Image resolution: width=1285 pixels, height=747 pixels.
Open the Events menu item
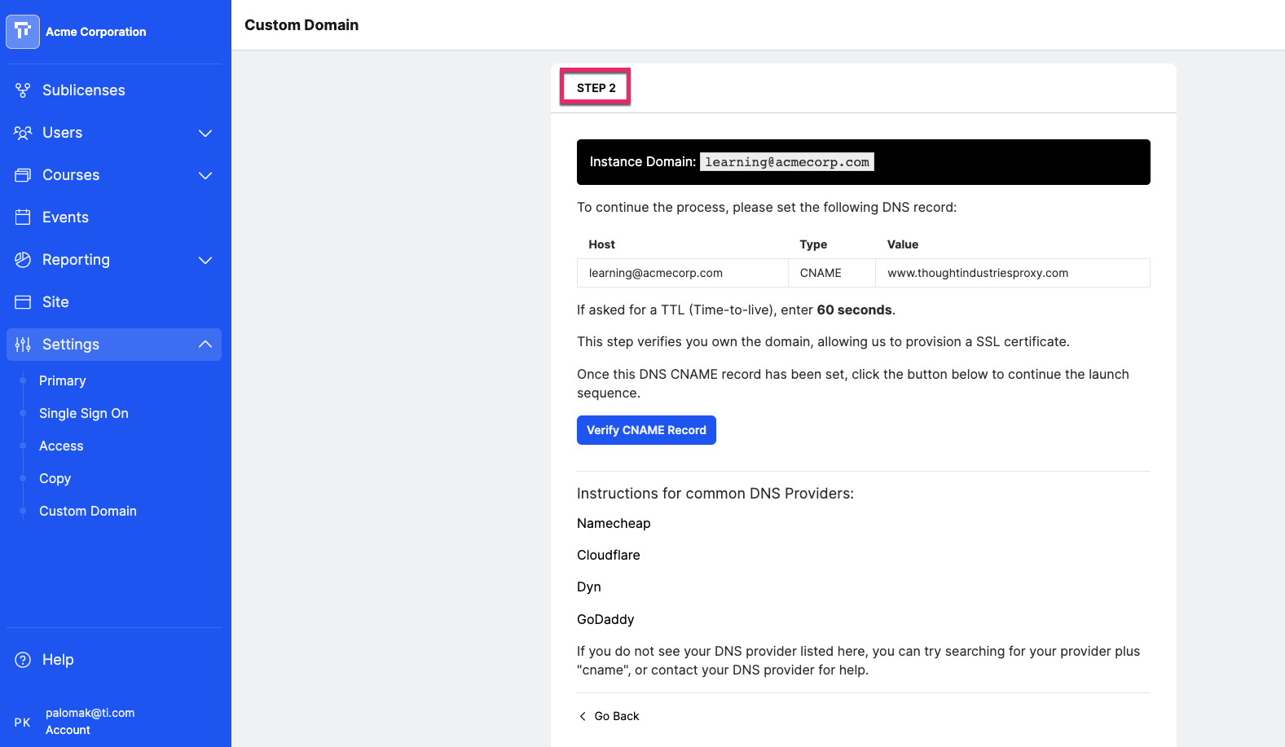tap(114, 218)
